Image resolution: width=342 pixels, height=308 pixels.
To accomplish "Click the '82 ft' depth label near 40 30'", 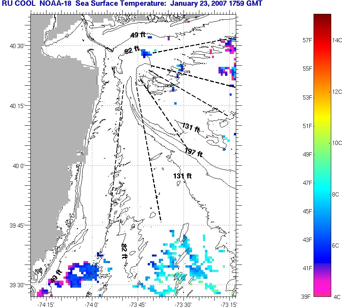I will pos(132,50).
